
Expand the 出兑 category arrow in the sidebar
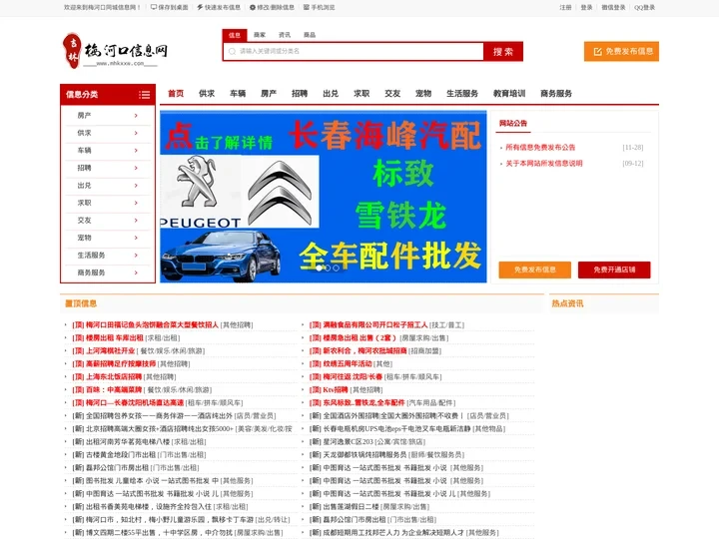coord(136,186)
